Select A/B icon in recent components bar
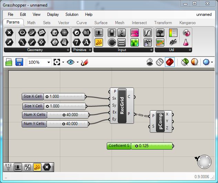Viewport: 218px width, 183px height. 28,167
